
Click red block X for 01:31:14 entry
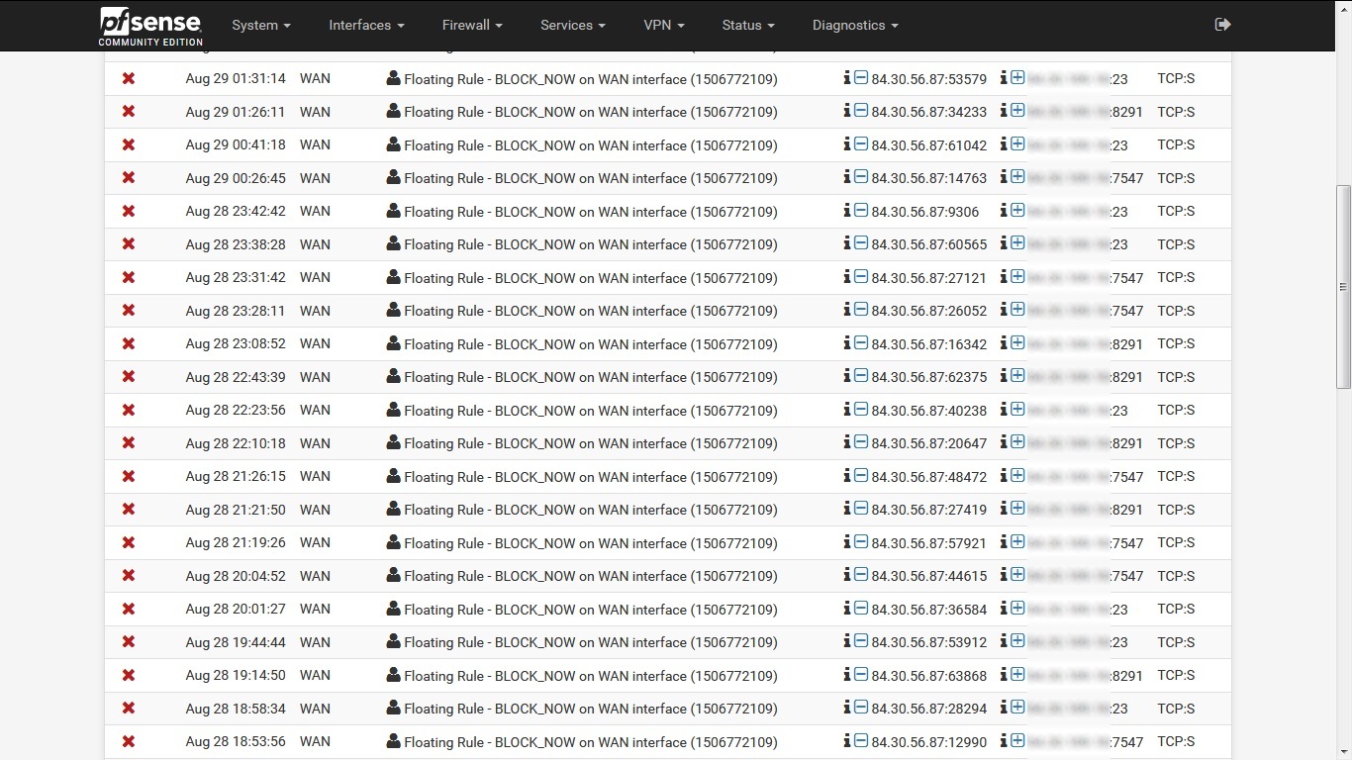click(129, 78)
